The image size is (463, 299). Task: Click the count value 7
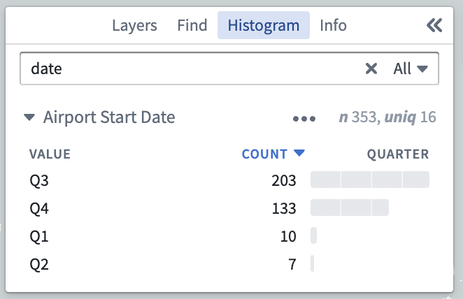(x=292, y=264)
